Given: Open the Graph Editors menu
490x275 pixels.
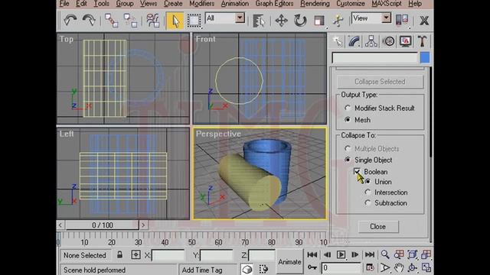Looking at the screenshot, I should tap(274, 4).
